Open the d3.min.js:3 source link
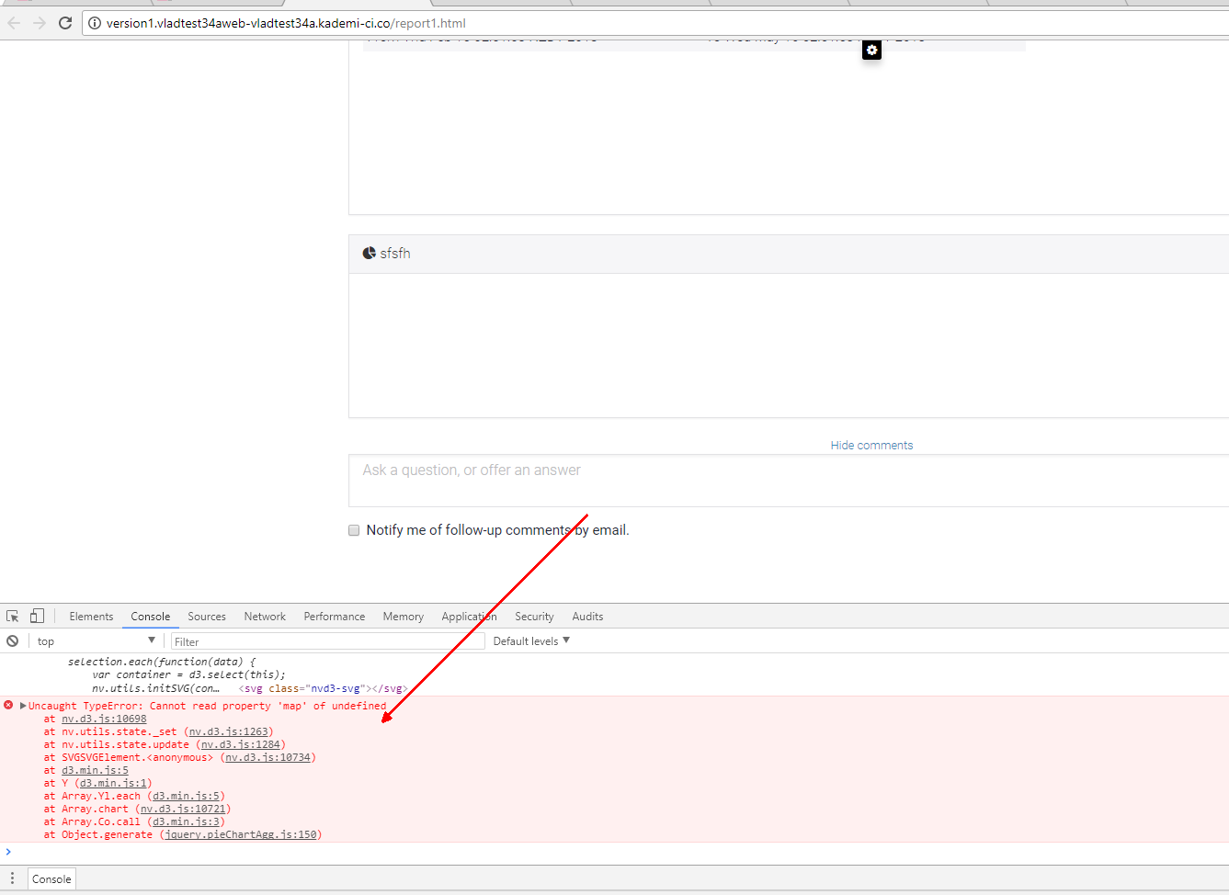This screenshot has width=1229, height=895. pos(186,822)
